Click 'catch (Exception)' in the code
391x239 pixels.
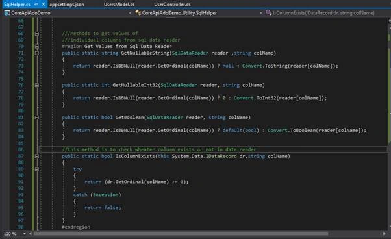click(x=97, y=195)
